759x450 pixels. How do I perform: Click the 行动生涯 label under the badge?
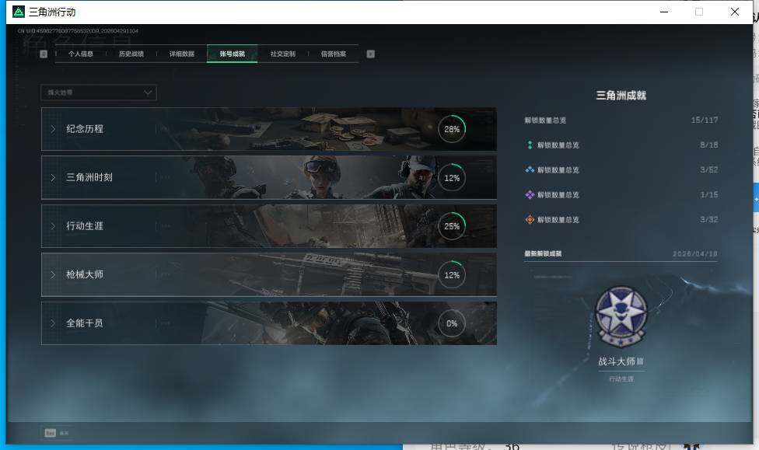621,378
